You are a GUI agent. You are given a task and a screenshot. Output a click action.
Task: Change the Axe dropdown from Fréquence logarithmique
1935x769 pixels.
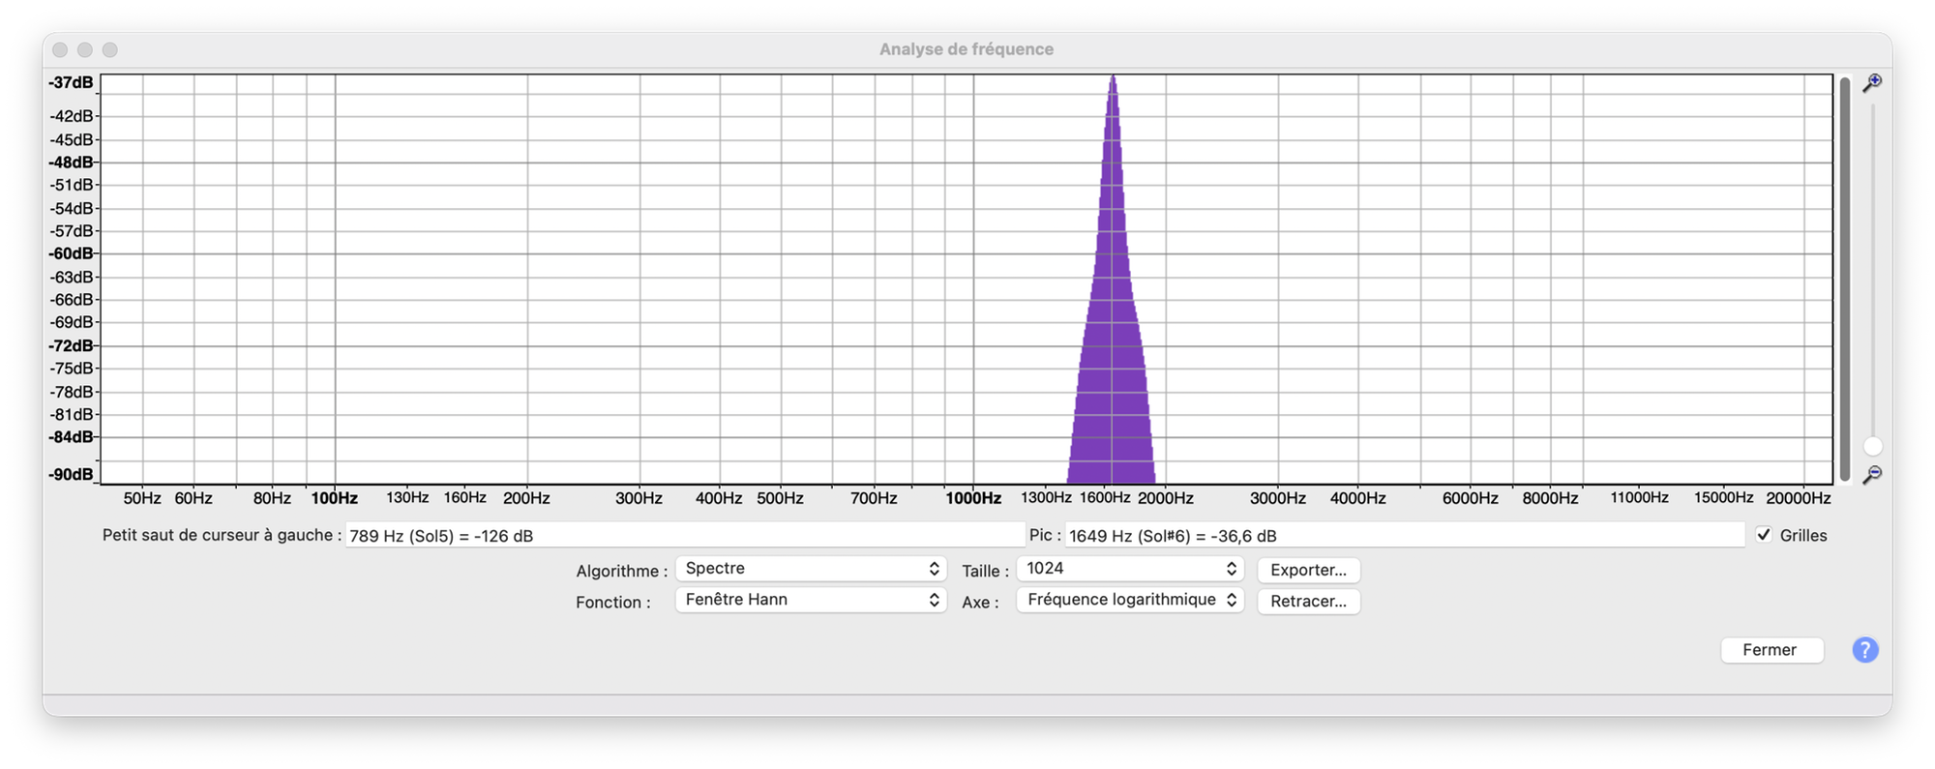1129,600
